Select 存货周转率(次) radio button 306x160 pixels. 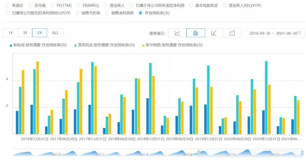pyautogui.click(x=140, y=13)
